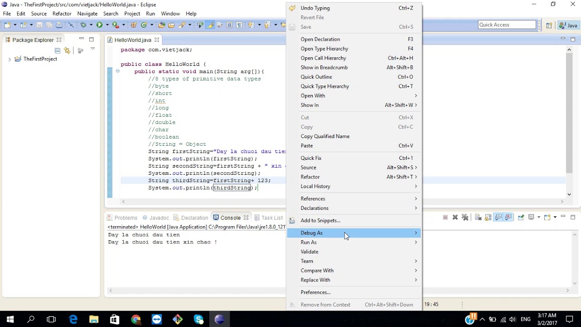Click Display Selected Console monitor icon
Image resolution: width=581 pixels, height=327 pixels.
pos(531,218)
